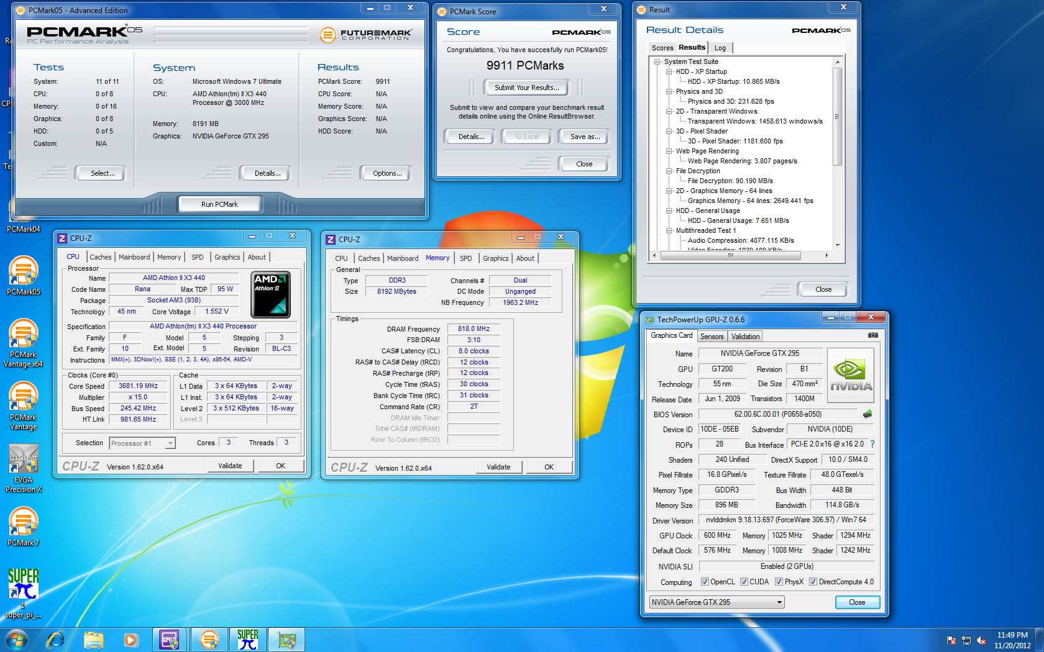This screenshot has width=1044, height=652.
Task: Click OK in Memory CPU-Z window
Action: click(549, 467)
